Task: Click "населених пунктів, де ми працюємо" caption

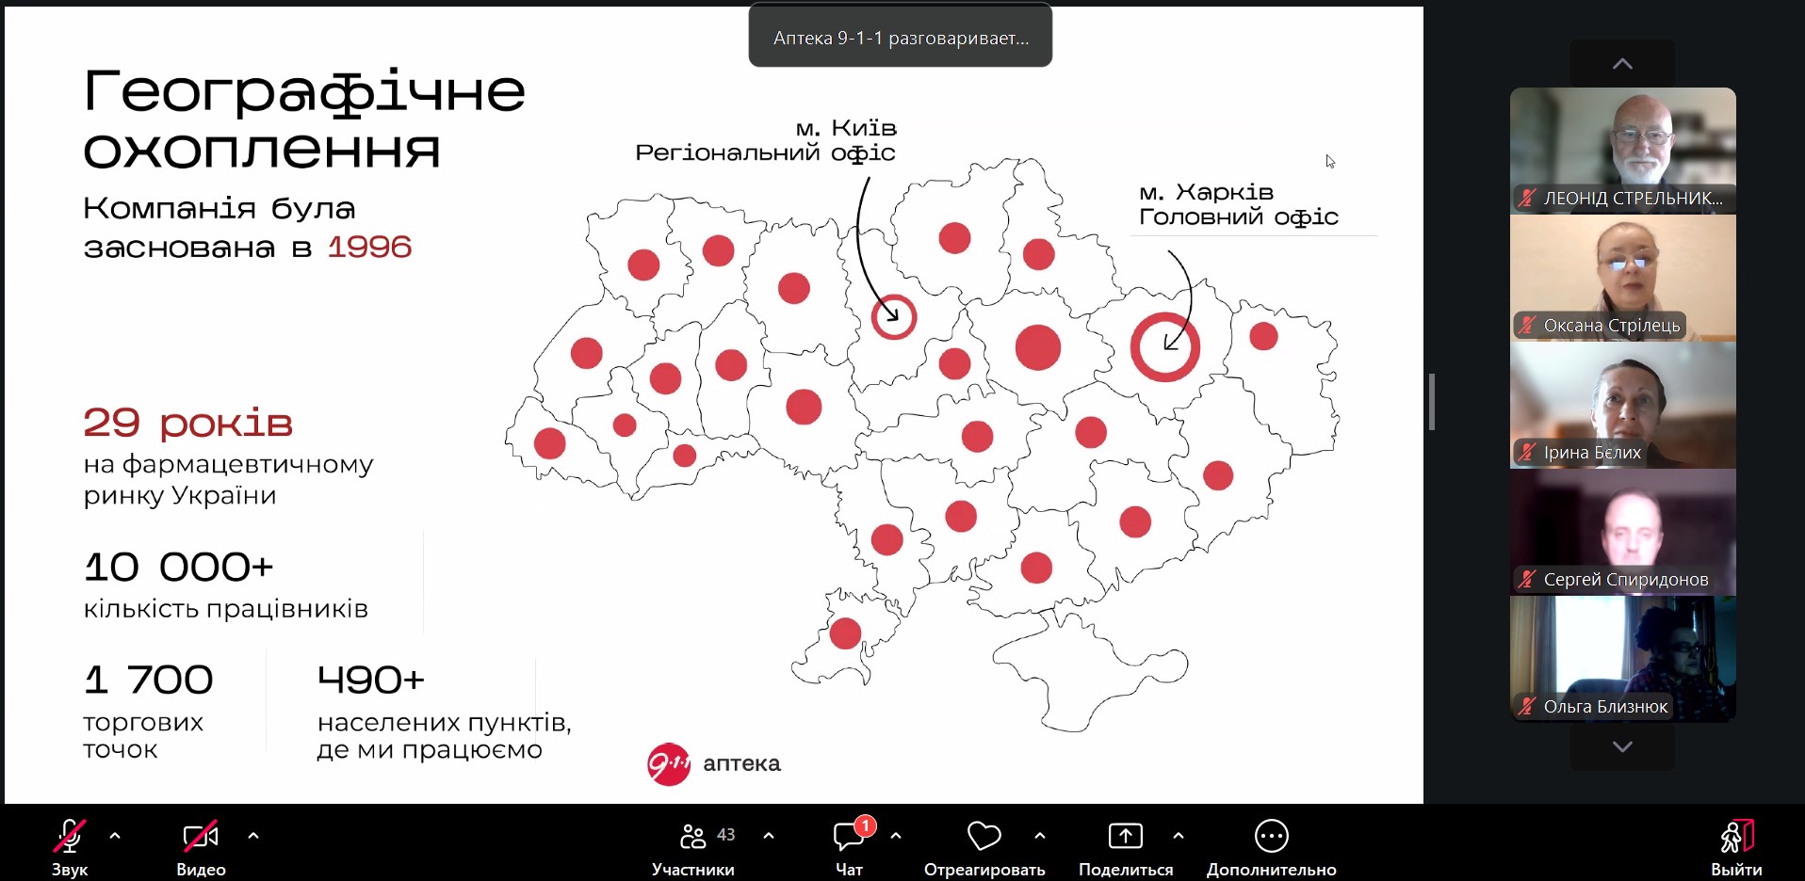Action: coord(445,736)
